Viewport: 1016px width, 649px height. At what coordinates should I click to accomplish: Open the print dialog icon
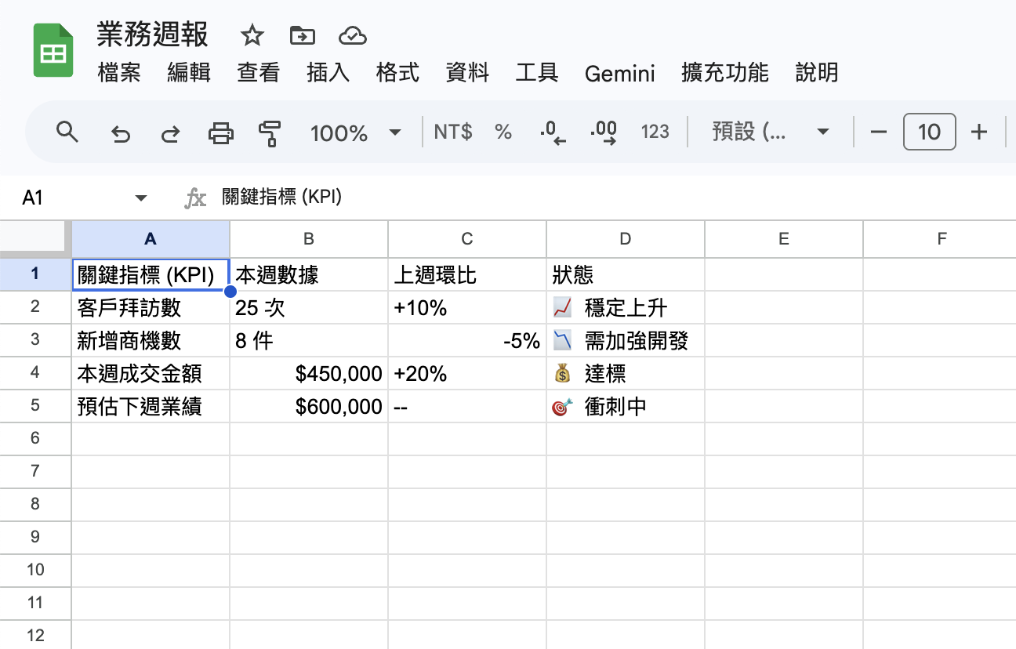pyautogui.click(x=220, y=132)
